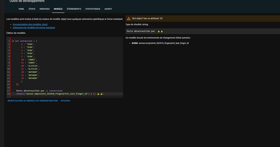Click the warning triangle icon in error banner
The image size is (280, 147).
[x=129, y=19]
